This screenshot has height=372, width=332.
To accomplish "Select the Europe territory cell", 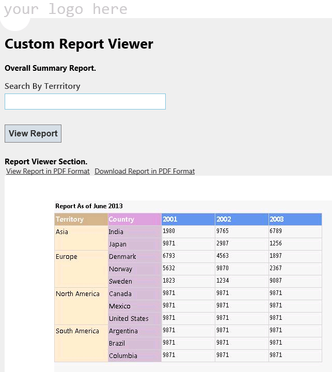I will [81, 269].
